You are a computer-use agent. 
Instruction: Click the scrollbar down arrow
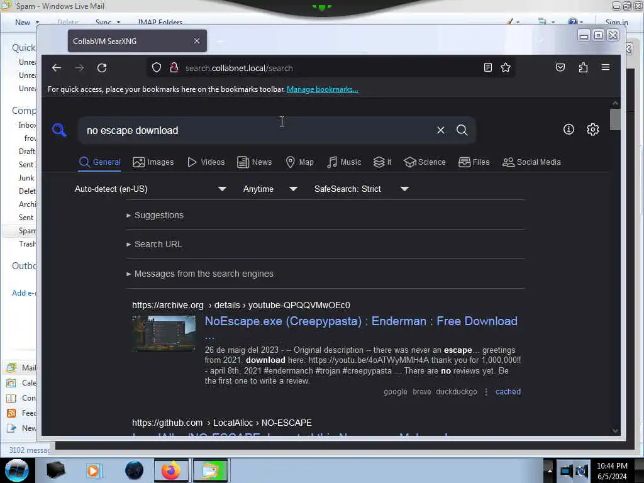(615, 430)
